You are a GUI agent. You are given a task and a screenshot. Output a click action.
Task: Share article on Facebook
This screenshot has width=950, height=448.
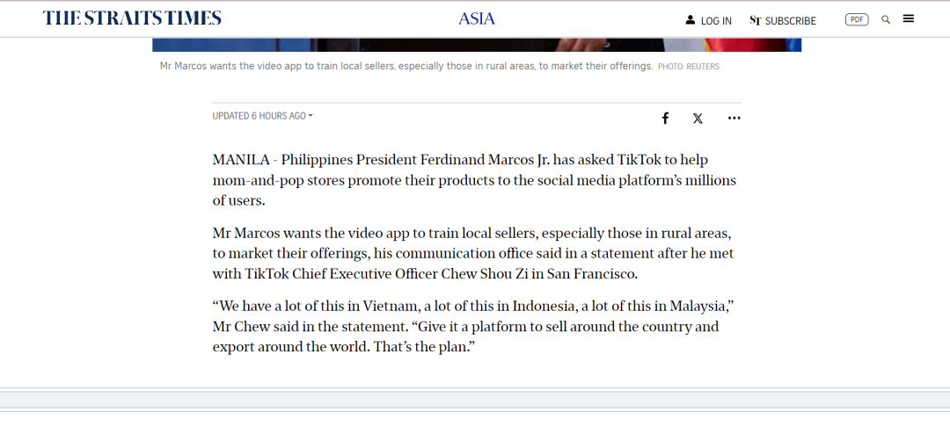pos(665,118)
